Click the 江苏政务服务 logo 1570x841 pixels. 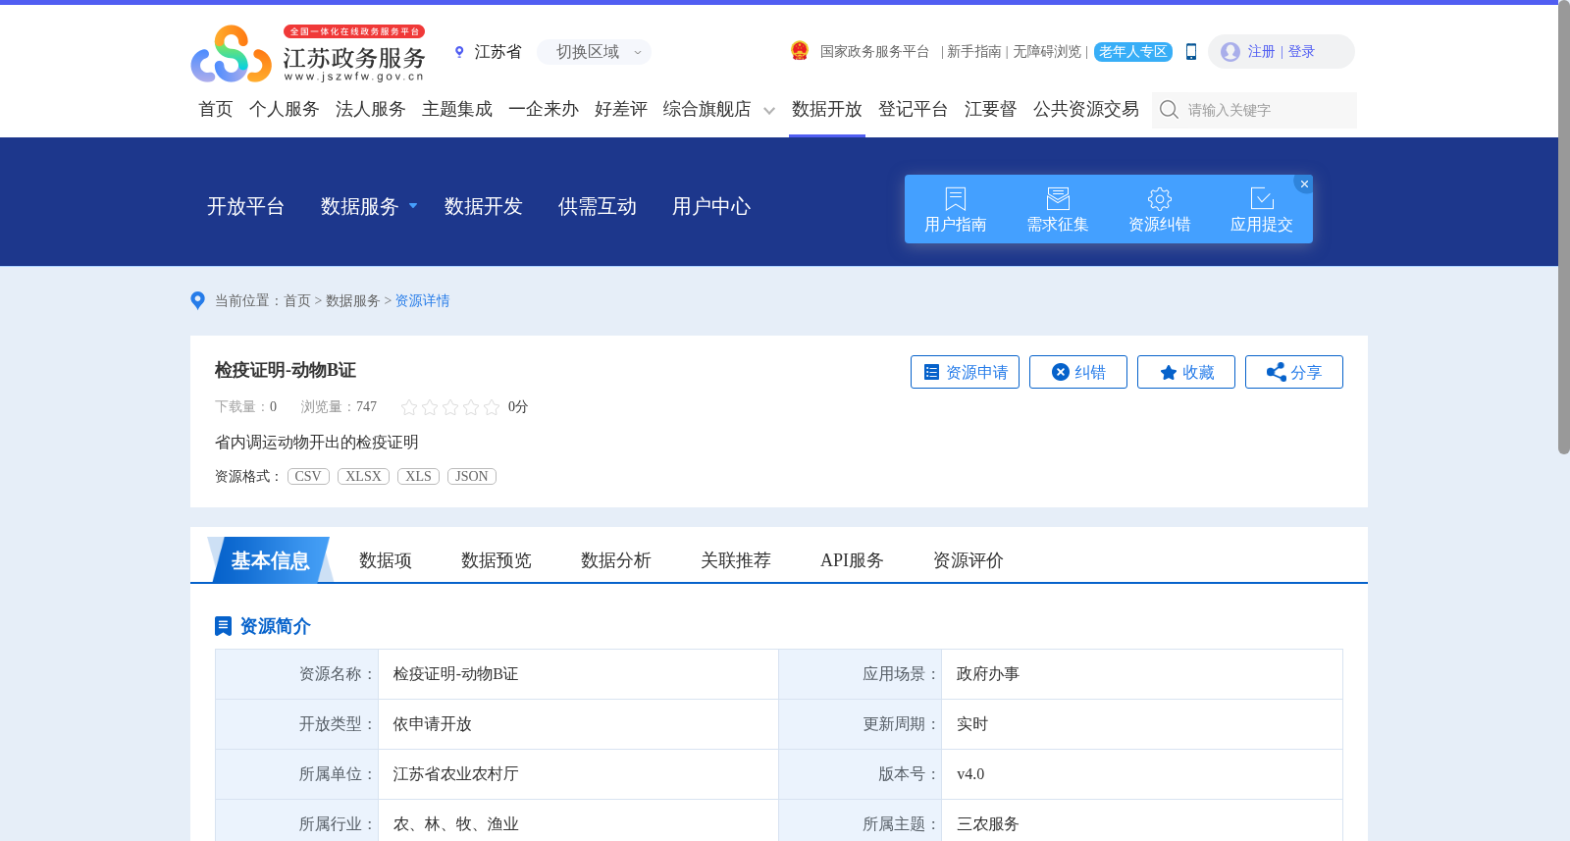[308, 53]
